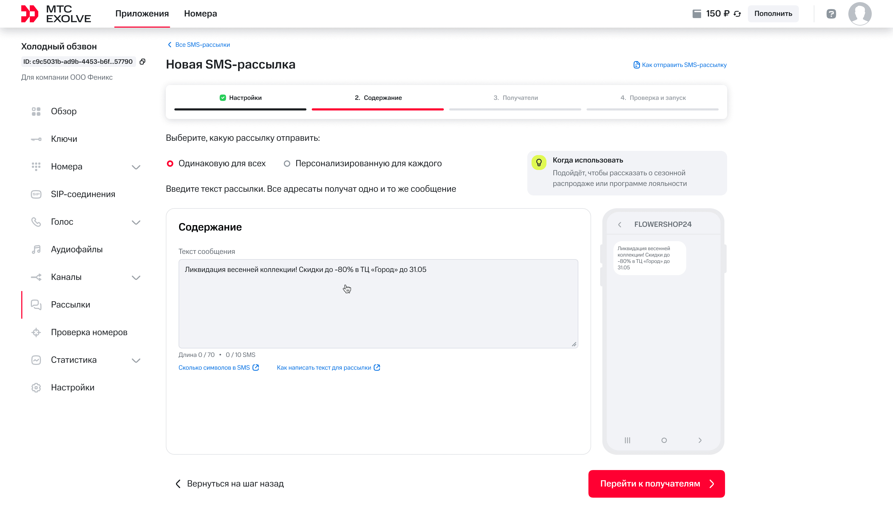Go to the 4. Проверка и запуск step

[x=653, y=98]
